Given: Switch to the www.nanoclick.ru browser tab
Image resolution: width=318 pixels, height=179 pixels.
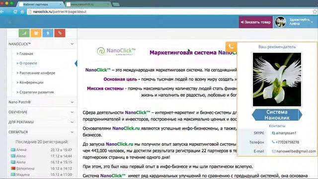Looking at the screenshot, I should click(x=88, y=4).
